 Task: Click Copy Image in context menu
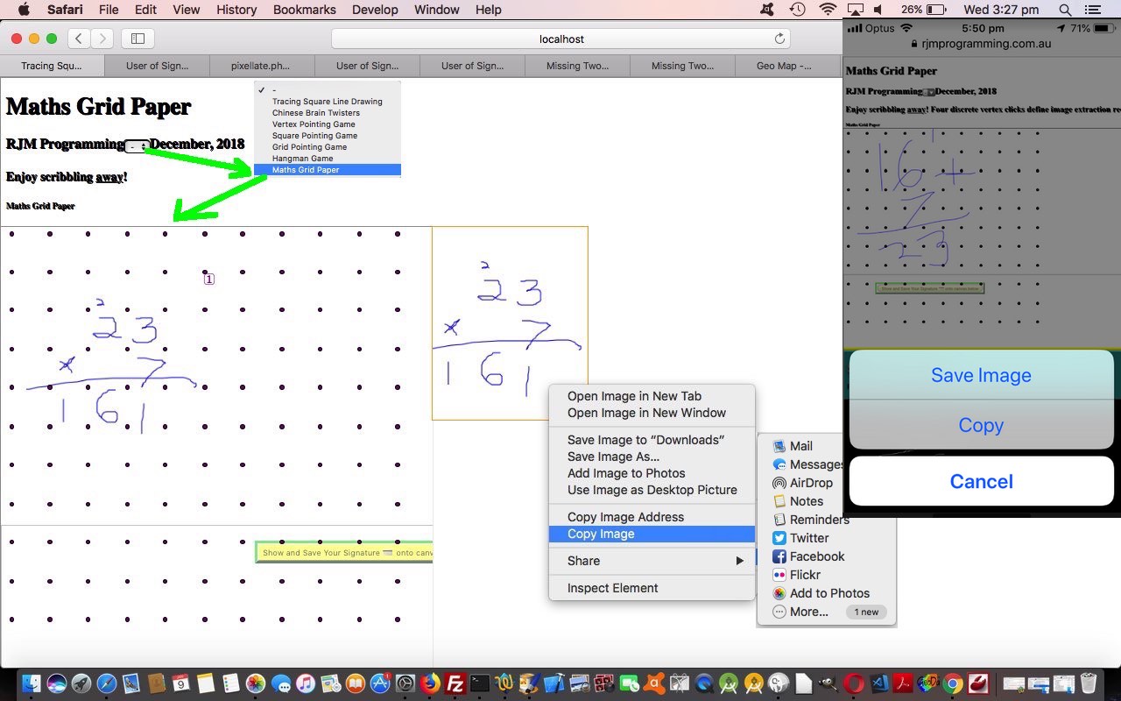(652, 534)
